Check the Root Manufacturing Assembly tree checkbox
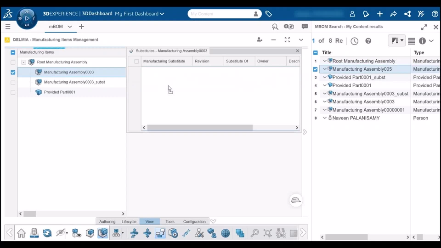This screenshot has width=441, height=248. click(13, 62)
